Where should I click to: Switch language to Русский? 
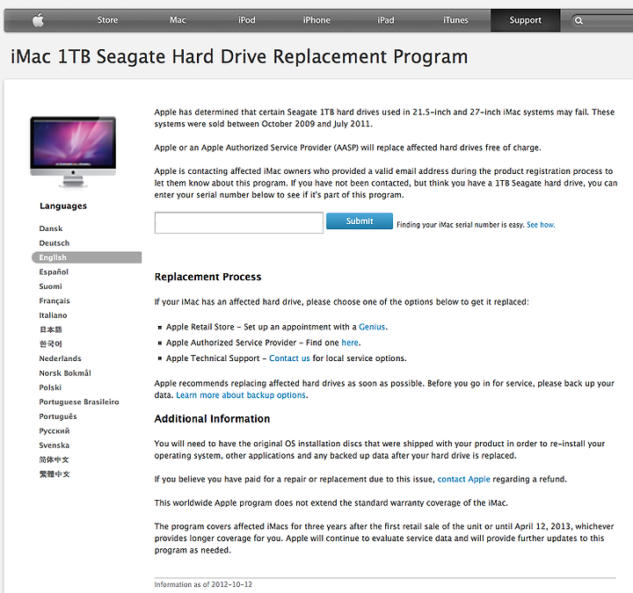(55, 430)
